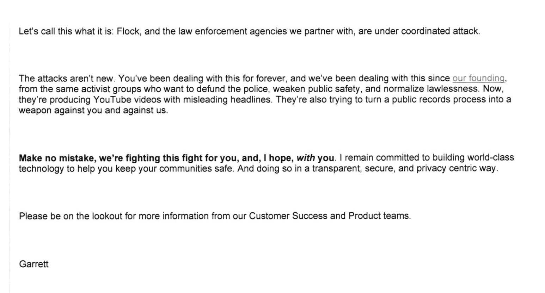
Task: Click the "Let's call this what it is" opening
Action: pos(65,31)
